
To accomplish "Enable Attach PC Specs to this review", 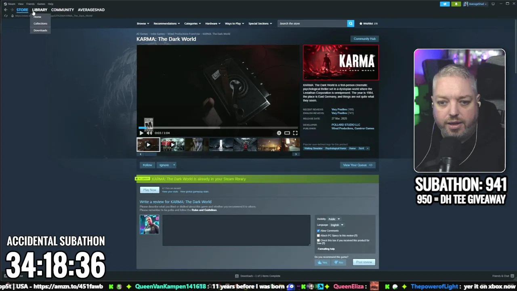I will 318,236.
